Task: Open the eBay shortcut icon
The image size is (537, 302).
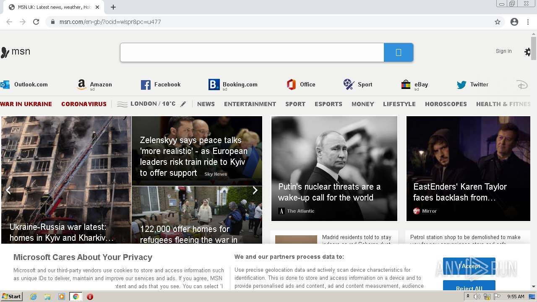Action: click(406, 85)
